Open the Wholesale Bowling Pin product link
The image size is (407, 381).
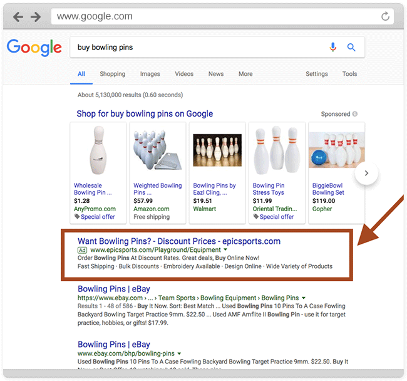pos(93,189)
